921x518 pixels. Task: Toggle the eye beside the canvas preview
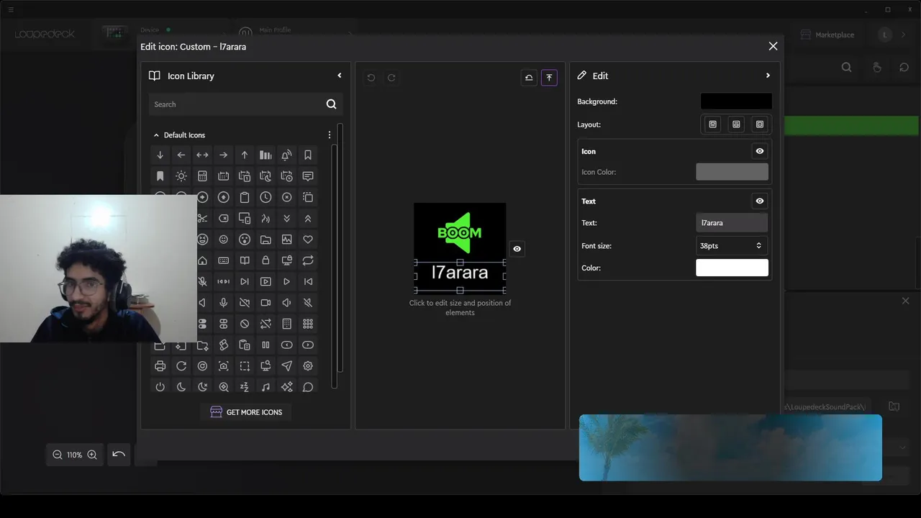click(x=517, y=249)
